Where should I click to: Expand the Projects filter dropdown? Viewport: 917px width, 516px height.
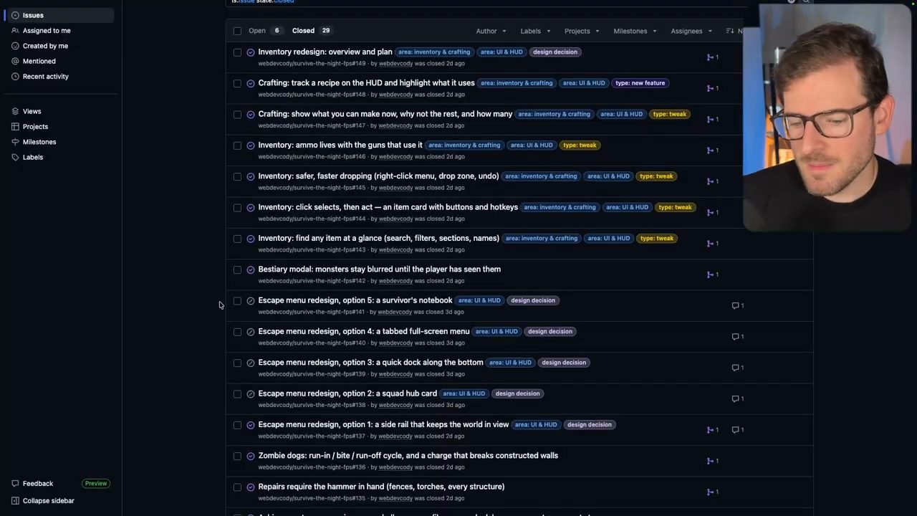582,31
